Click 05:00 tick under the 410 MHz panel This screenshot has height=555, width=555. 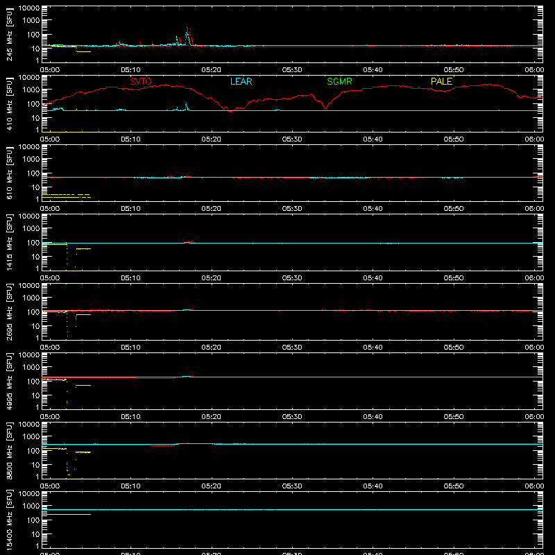tap(50, 139)
